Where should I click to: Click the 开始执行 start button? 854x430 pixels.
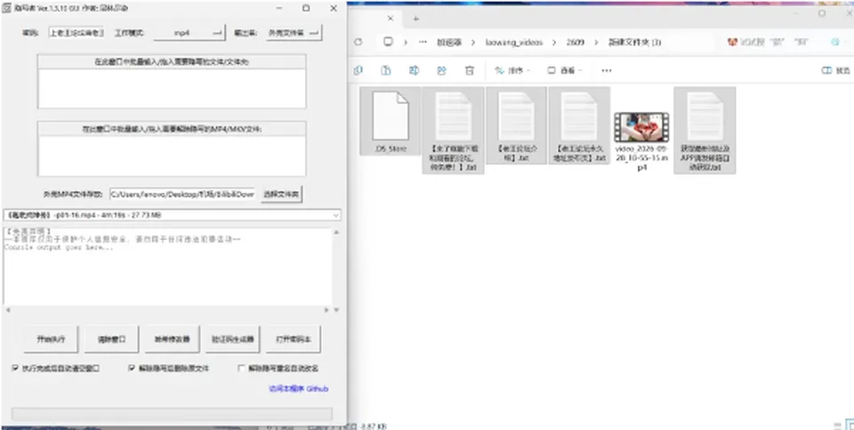tap(51, 339)
